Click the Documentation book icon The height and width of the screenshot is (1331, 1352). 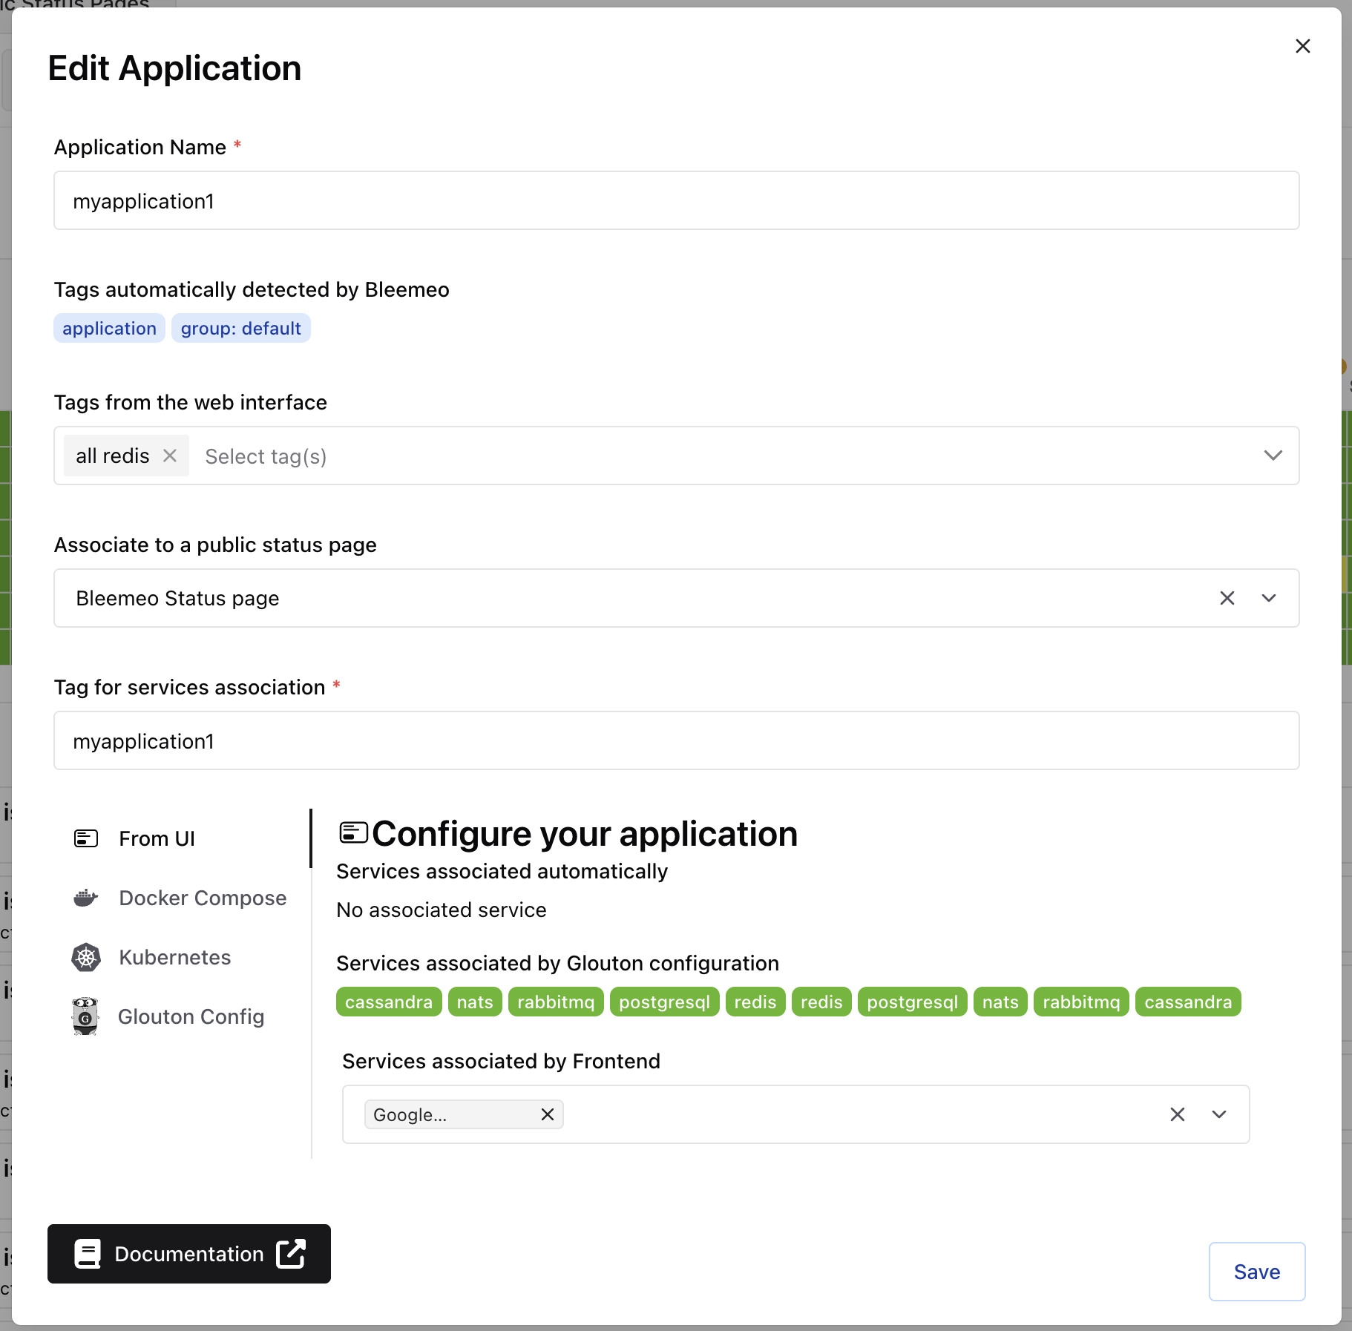tap(87, 1254)
